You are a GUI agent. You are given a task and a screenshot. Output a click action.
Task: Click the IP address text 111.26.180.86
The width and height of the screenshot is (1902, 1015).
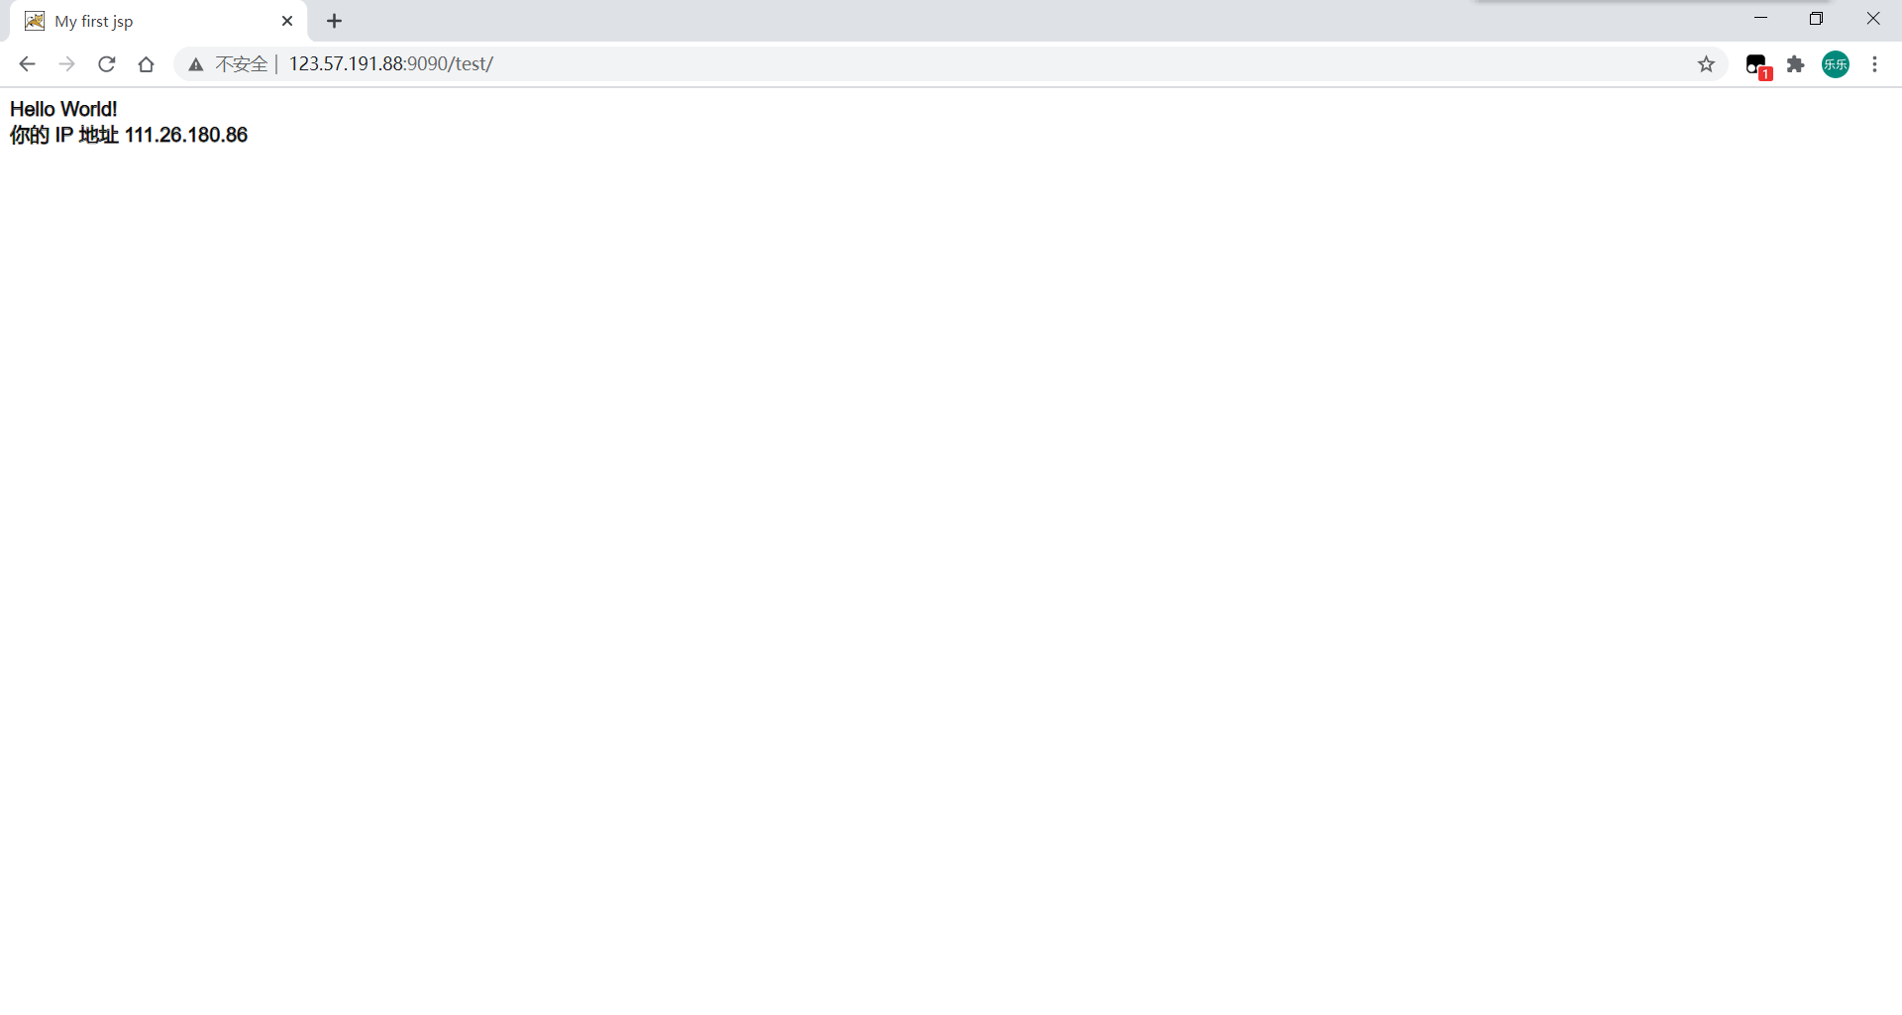tap(187, 135)
